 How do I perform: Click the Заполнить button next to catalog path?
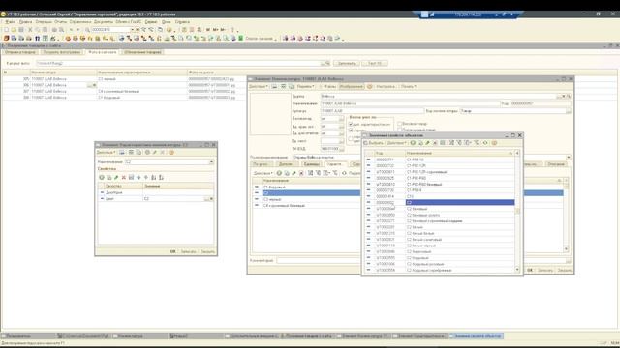pyautogui.click(x=347, y=63)
